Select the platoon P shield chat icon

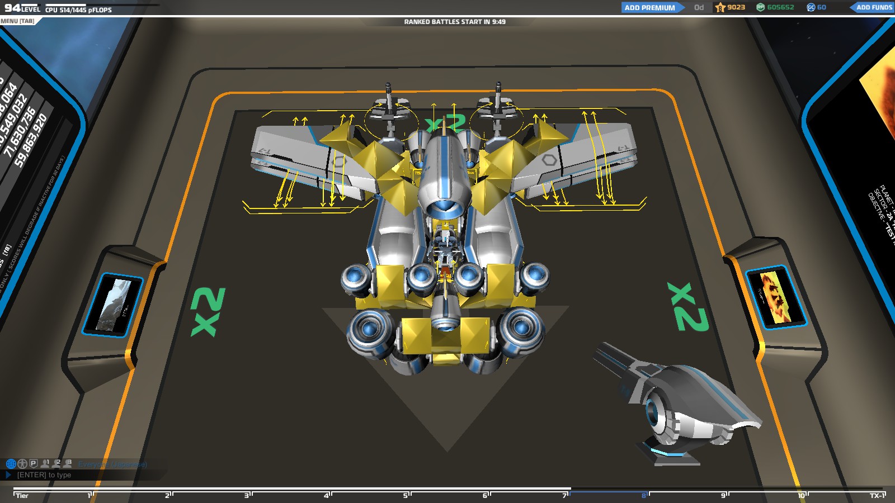pos(34,463)
